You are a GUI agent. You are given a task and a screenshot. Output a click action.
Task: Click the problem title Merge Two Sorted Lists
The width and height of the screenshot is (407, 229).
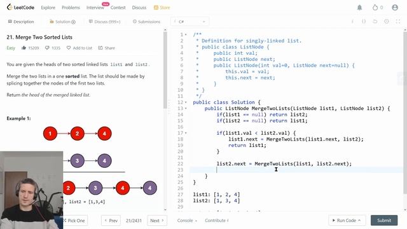39,37
